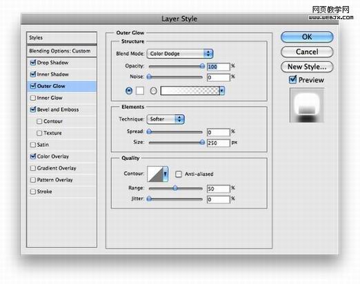This screenshot has height=284, width=360.
Task: Open the Contour picker dropdown arrow
Action: 166,174
